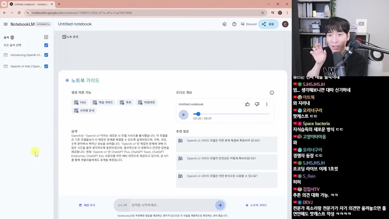This screenshot has width=389, height=219.
Task: Click the source shield icon beside 출처
Action: 12,37
